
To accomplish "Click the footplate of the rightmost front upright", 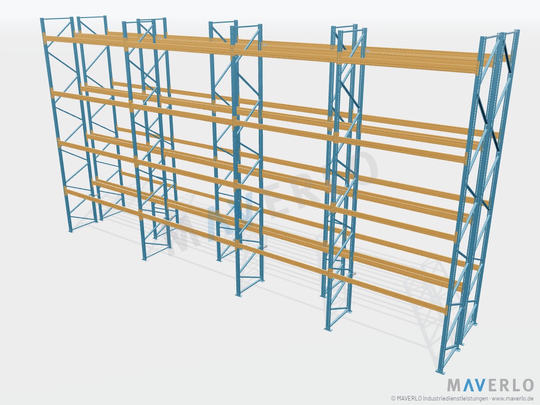I will (440, 371).
